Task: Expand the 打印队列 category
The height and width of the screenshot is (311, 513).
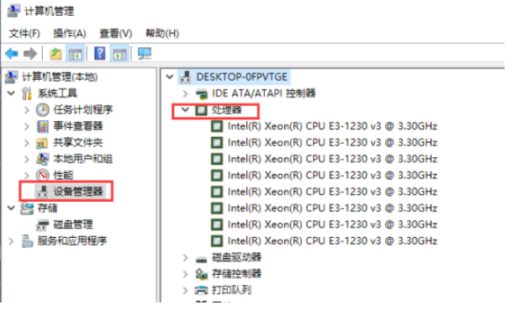Action: (185, 290)
